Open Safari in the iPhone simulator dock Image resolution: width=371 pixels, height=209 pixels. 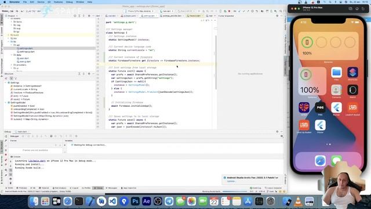pos(320,161)
